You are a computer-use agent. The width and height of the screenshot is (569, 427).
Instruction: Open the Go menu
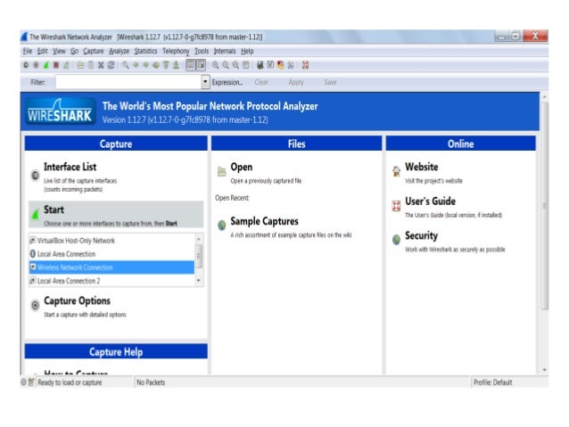(x=74, y=51)
